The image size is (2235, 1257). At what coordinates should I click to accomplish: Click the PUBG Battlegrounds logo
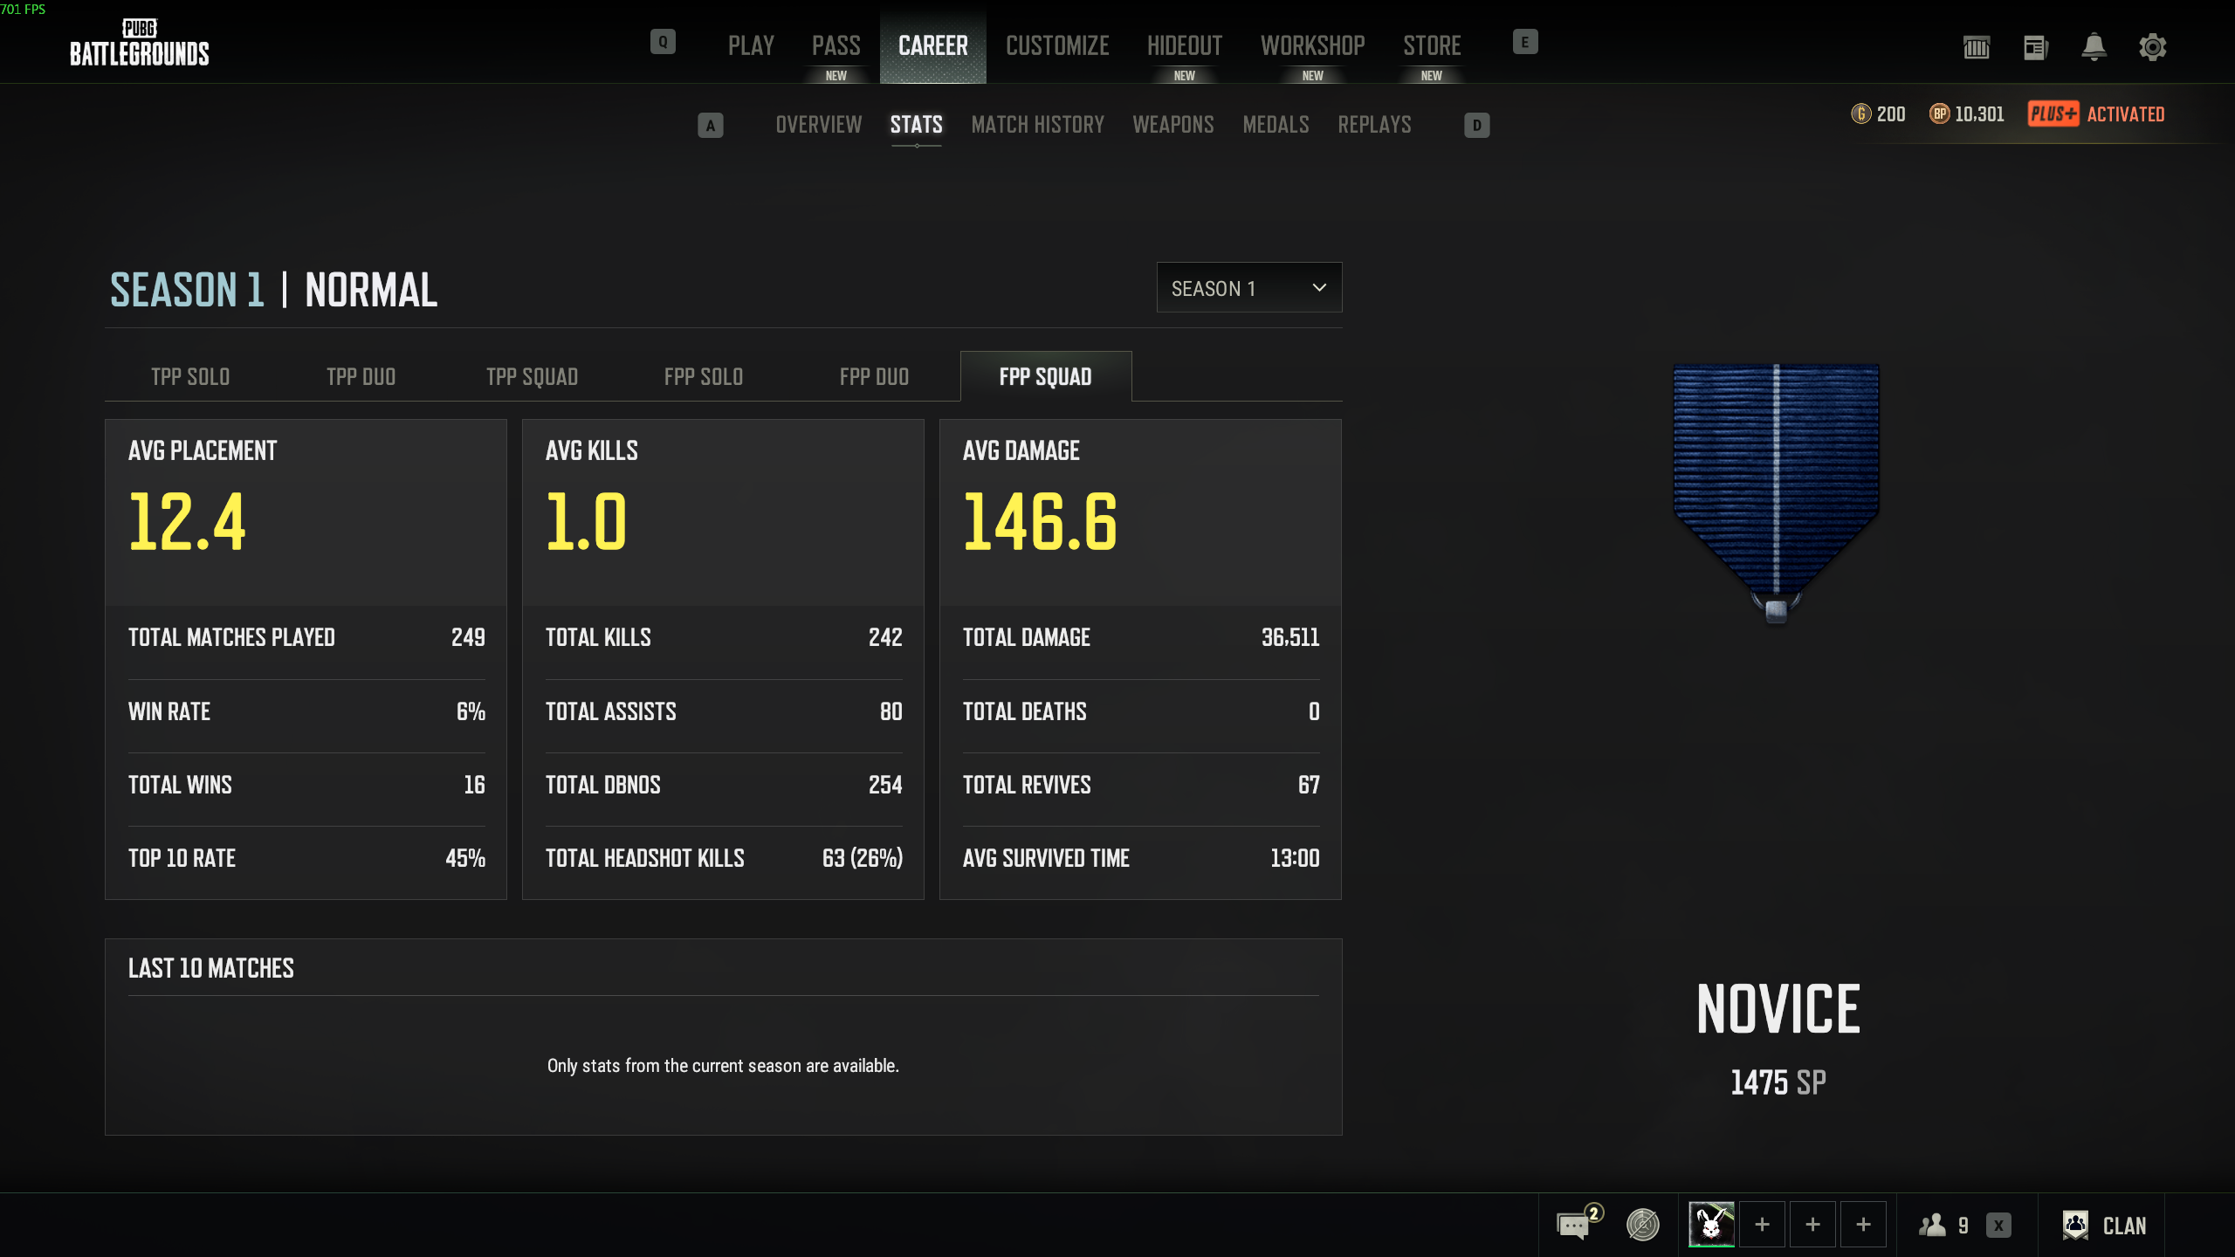(140, 44)
